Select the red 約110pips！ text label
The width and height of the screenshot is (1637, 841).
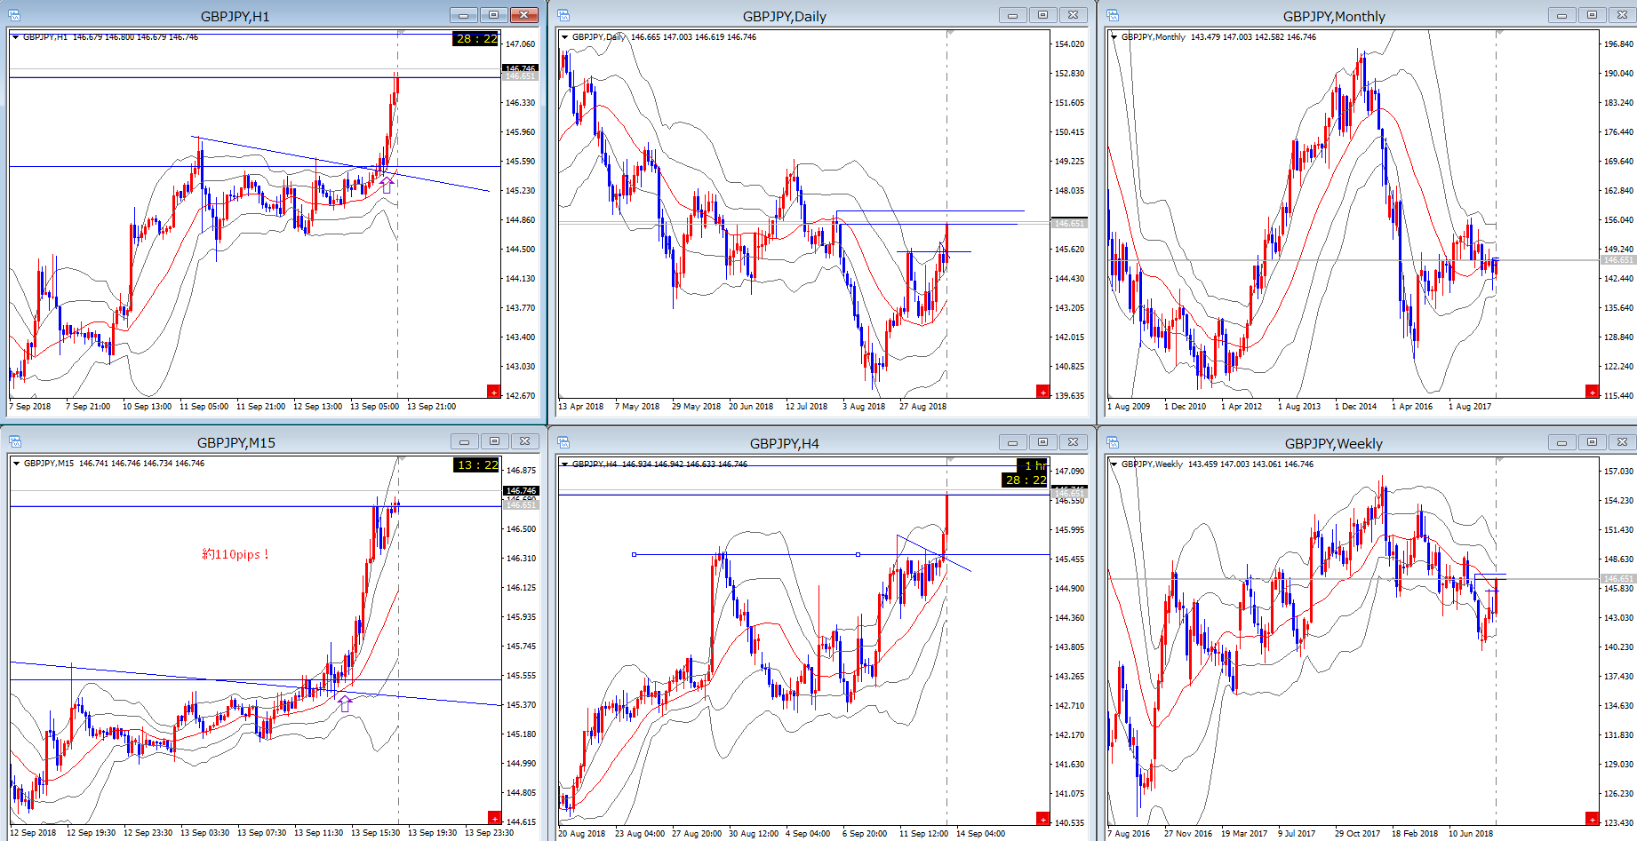[236, 554]
